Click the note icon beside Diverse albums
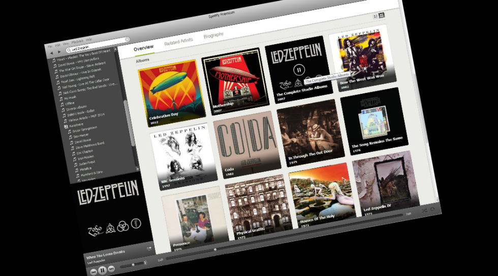This screenshot has height=276, width=498. [x=63, y=110]
